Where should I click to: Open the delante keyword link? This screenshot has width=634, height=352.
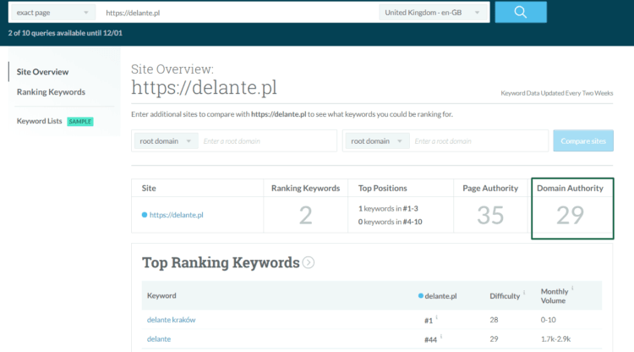tap(159, 339)
